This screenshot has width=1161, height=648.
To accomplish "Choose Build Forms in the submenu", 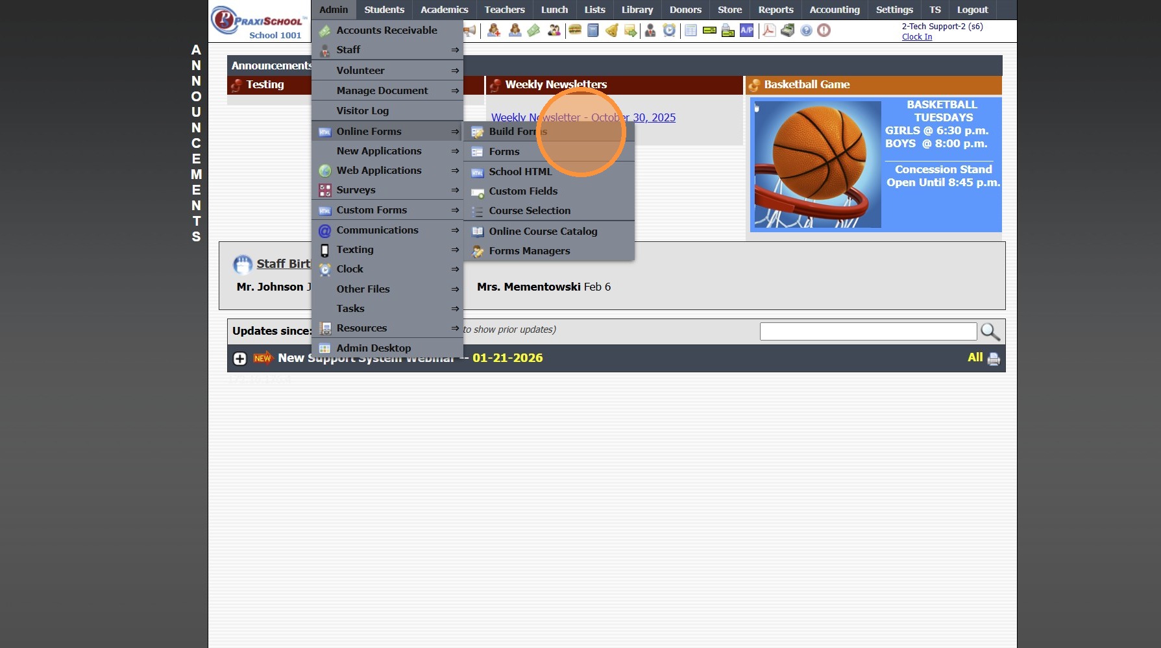I will (549, 132).
